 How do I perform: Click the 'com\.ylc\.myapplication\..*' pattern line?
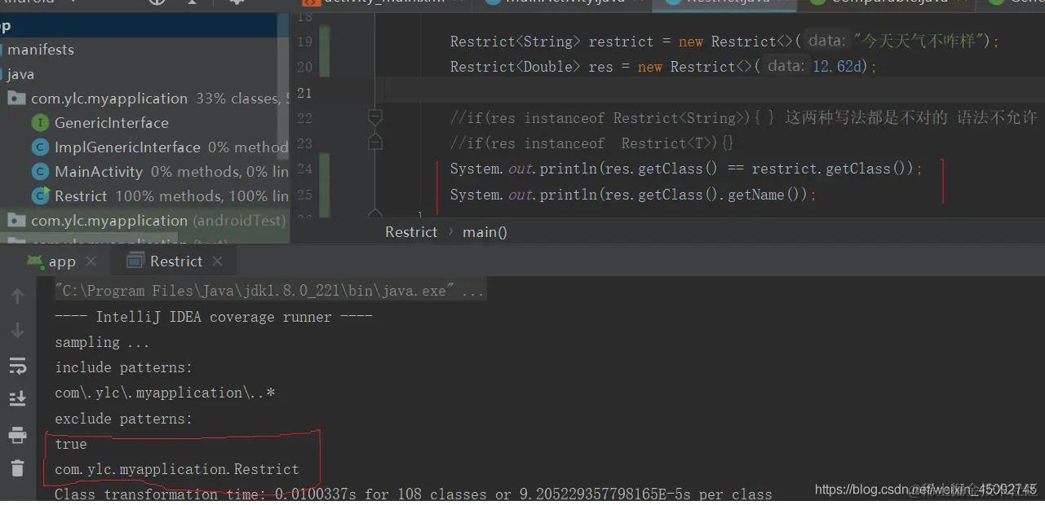[x=165, y=393]
